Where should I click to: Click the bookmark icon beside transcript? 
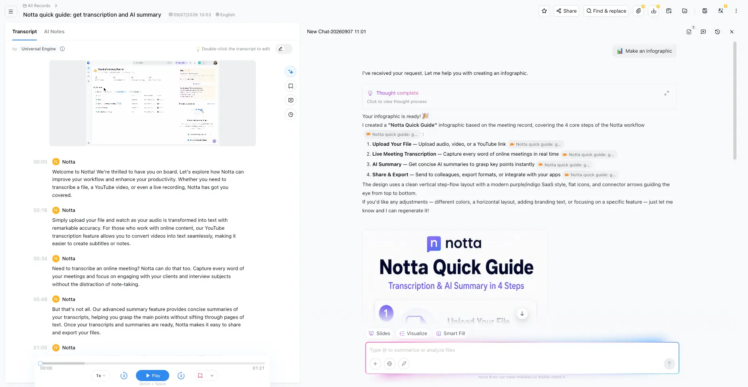tap(291, 86)
